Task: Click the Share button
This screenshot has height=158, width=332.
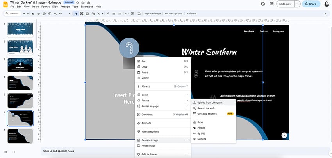Action: click(x=310, y=4)
